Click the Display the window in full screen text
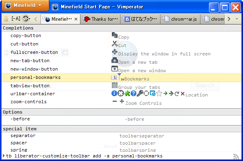This screenshot has height=161, width=243. pos(164,54)
